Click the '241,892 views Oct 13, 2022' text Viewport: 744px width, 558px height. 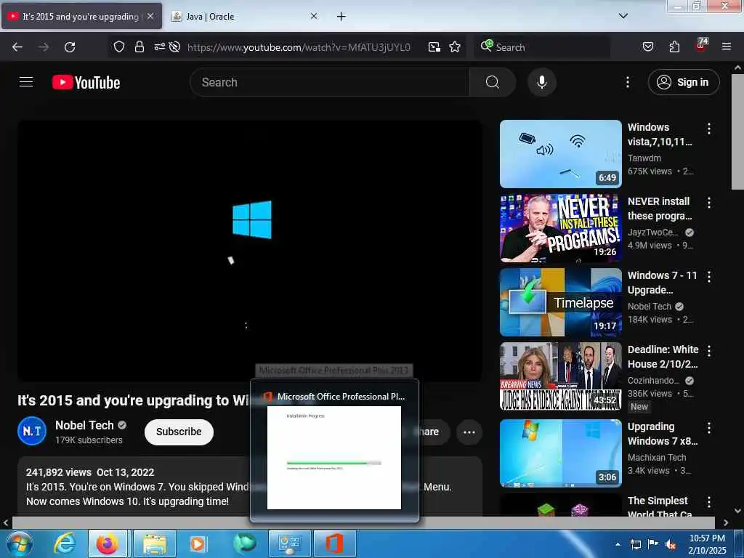(x=90, y=472)
